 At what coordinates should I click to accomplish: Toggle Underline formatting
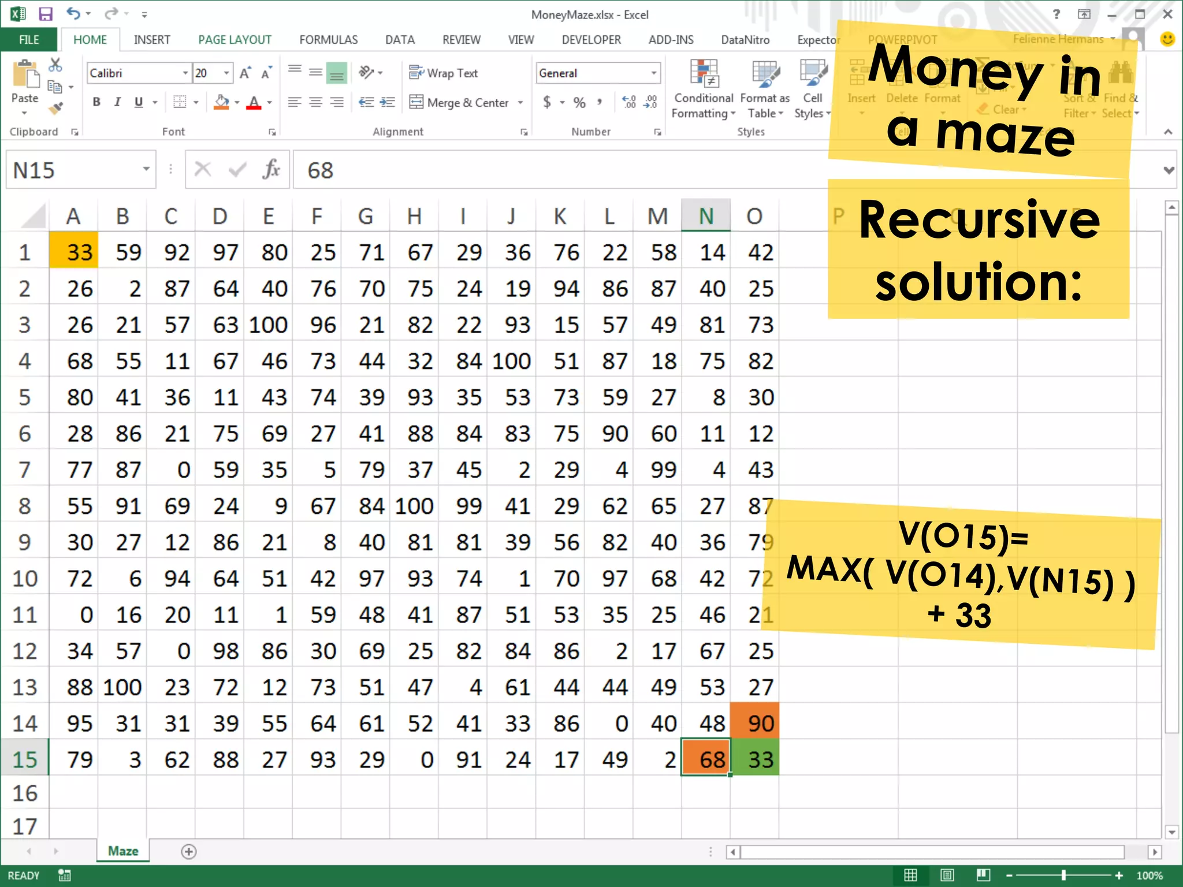point(139,102)
